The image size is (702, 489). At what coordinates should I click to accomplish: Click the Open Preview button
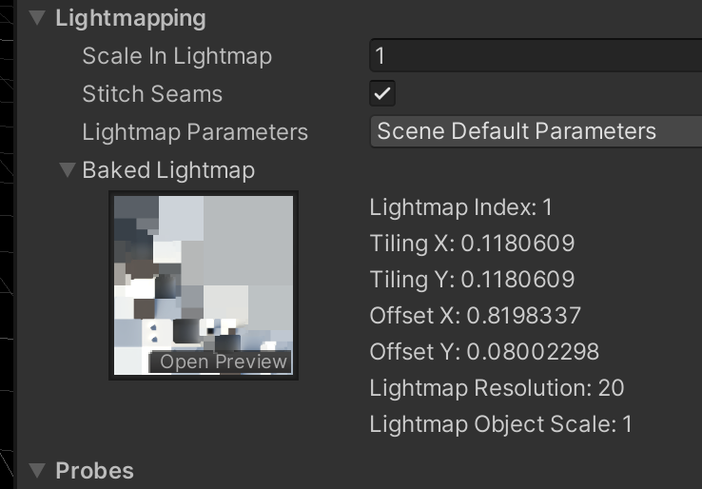[221, 362]
